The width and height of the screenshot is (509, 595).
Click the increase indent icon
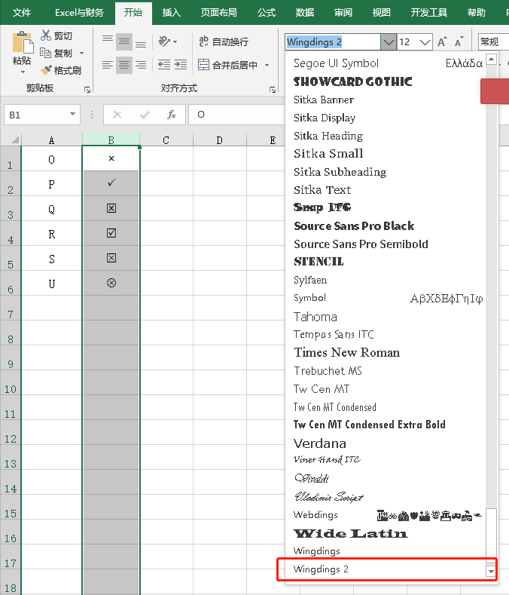(179, 65)
